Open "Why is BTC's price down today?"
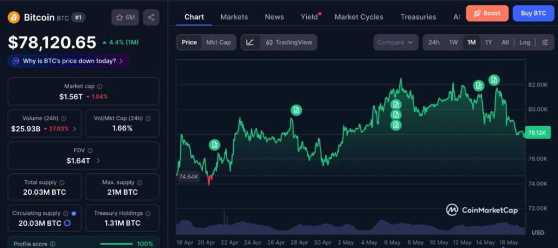 click(68, 61)
